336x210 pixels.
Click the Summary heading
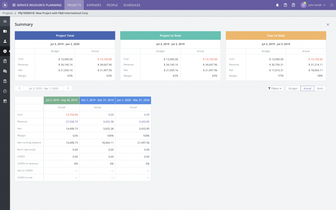(24, 24)
